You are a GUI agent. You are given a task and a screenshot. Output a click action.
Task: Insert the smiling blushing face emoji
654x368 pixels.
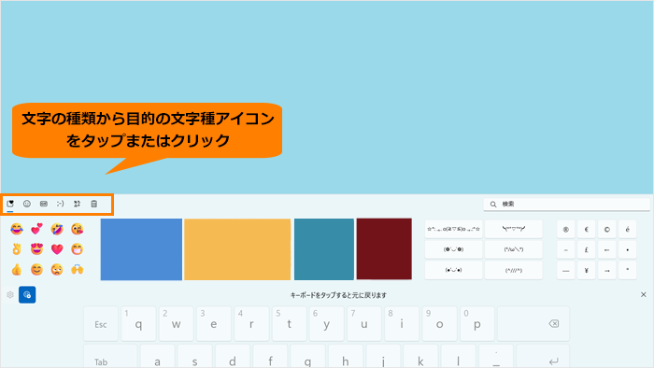36,270
